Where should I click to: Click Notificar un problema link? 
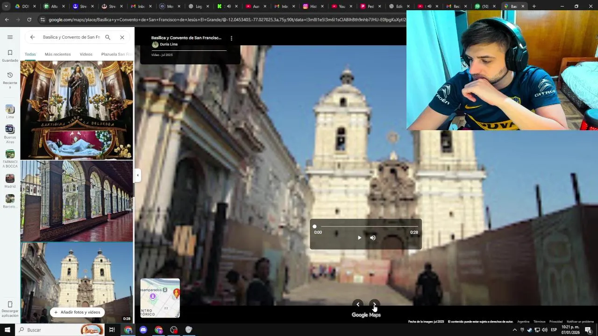tap(580, 322)
